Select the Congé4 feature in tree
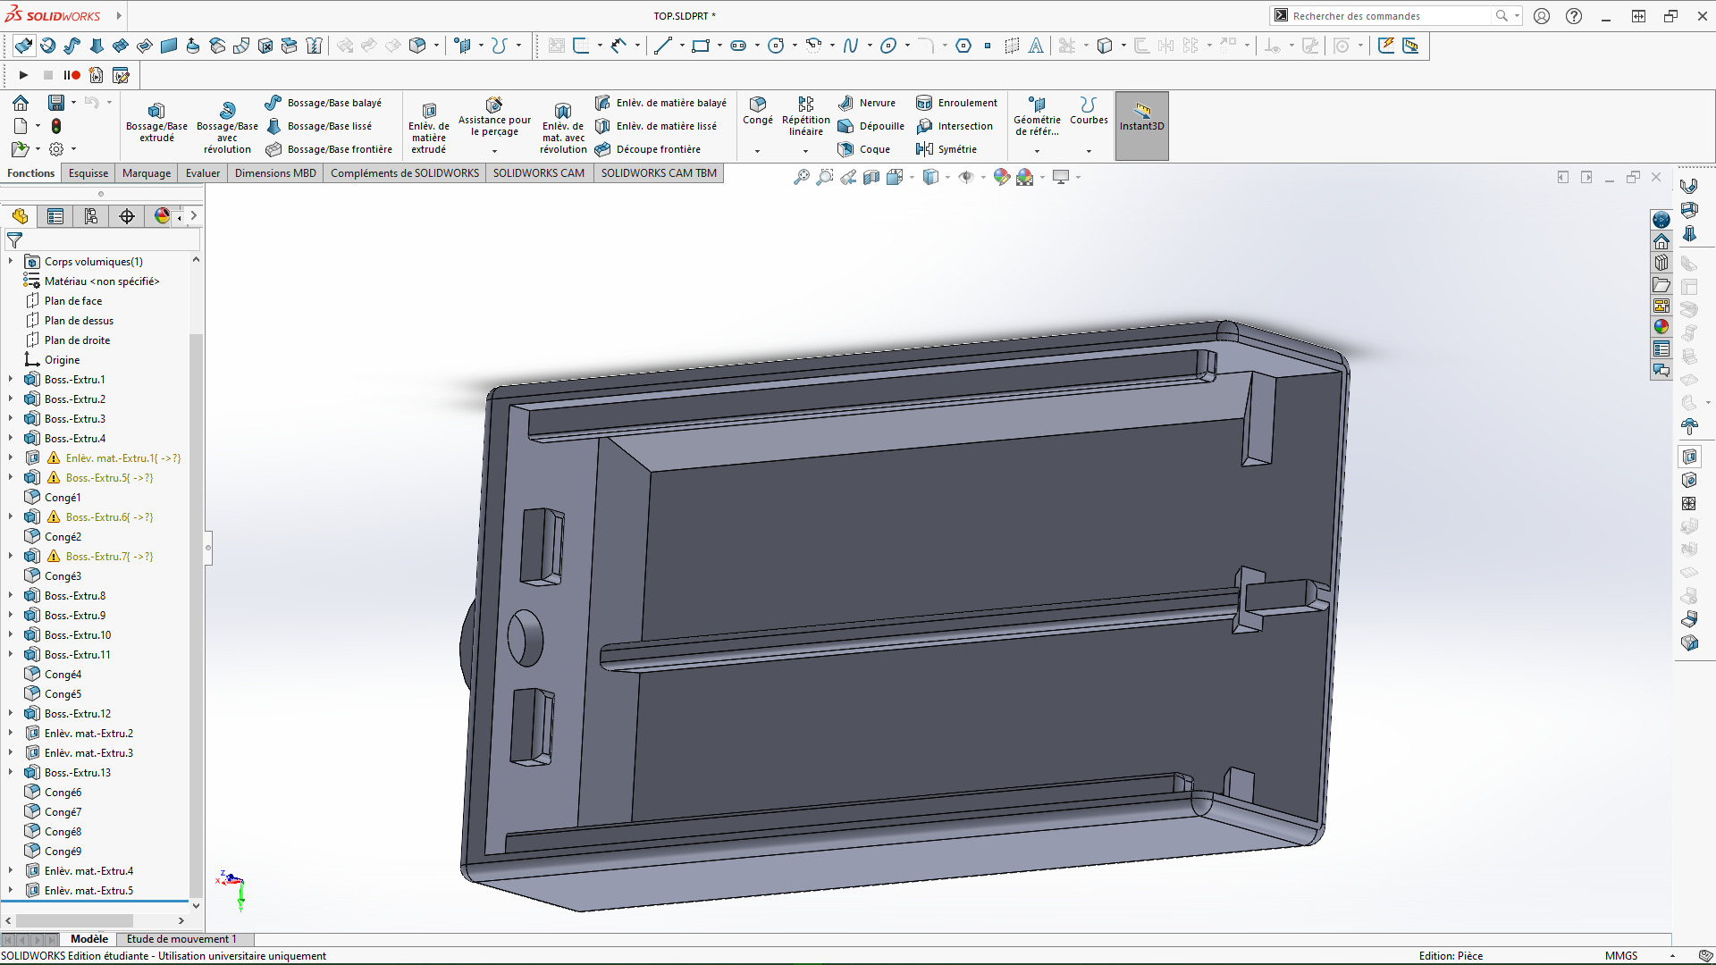Screen dimensions: 1716x965 tap(63, 675)
